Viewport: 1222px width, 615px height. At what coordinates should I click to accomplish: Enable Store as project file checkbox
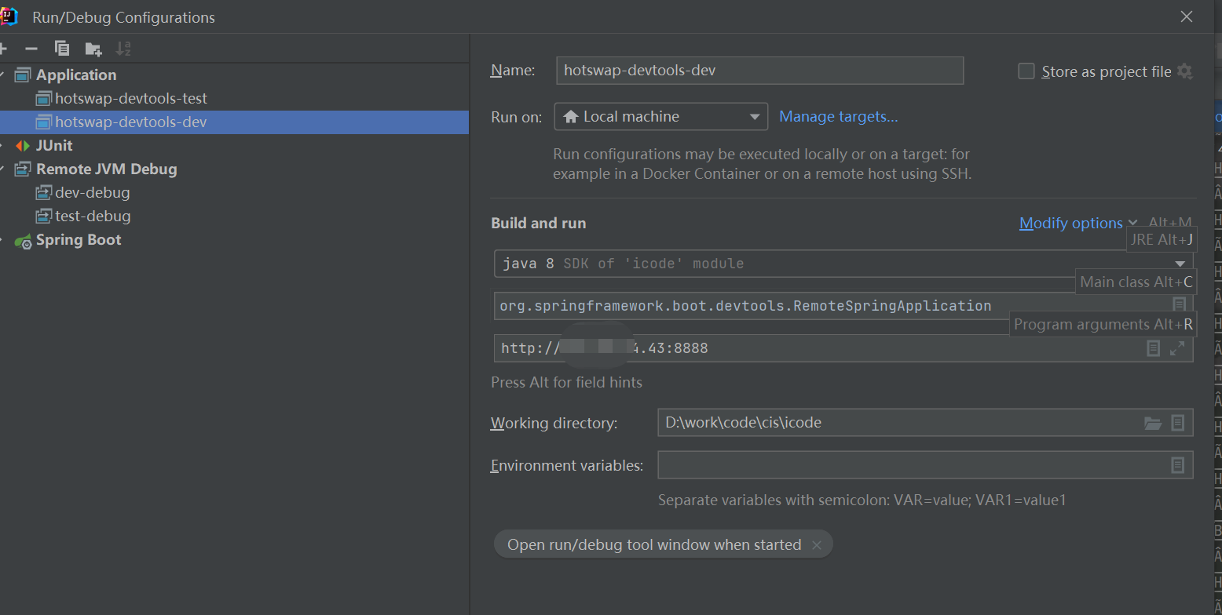click(1026, 71)
